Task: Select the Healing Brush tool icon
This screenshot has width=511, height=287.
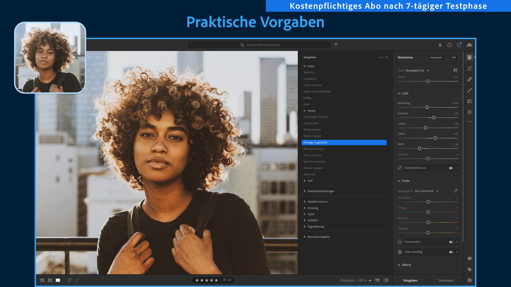Action: (x=469, y=79)
